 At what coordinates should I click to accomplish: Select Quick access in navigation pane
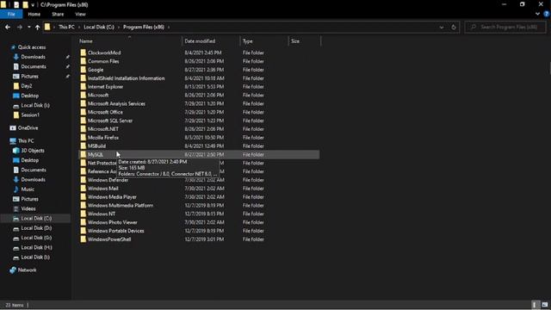click(x=32, y=47)
